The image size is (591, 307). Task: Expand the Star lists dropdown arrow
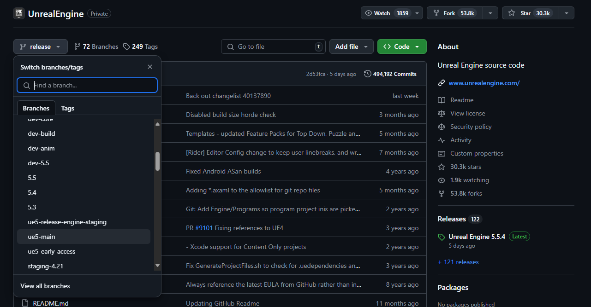[x=567, y=13]
